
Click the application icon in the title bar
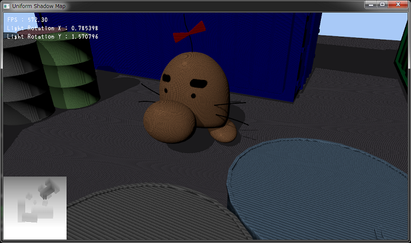[x=7, y=5]
